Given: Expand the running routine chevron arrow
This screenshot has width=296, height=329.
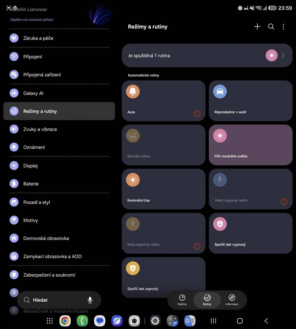Looking at the screenshot, I should click(x=283, y=55).
